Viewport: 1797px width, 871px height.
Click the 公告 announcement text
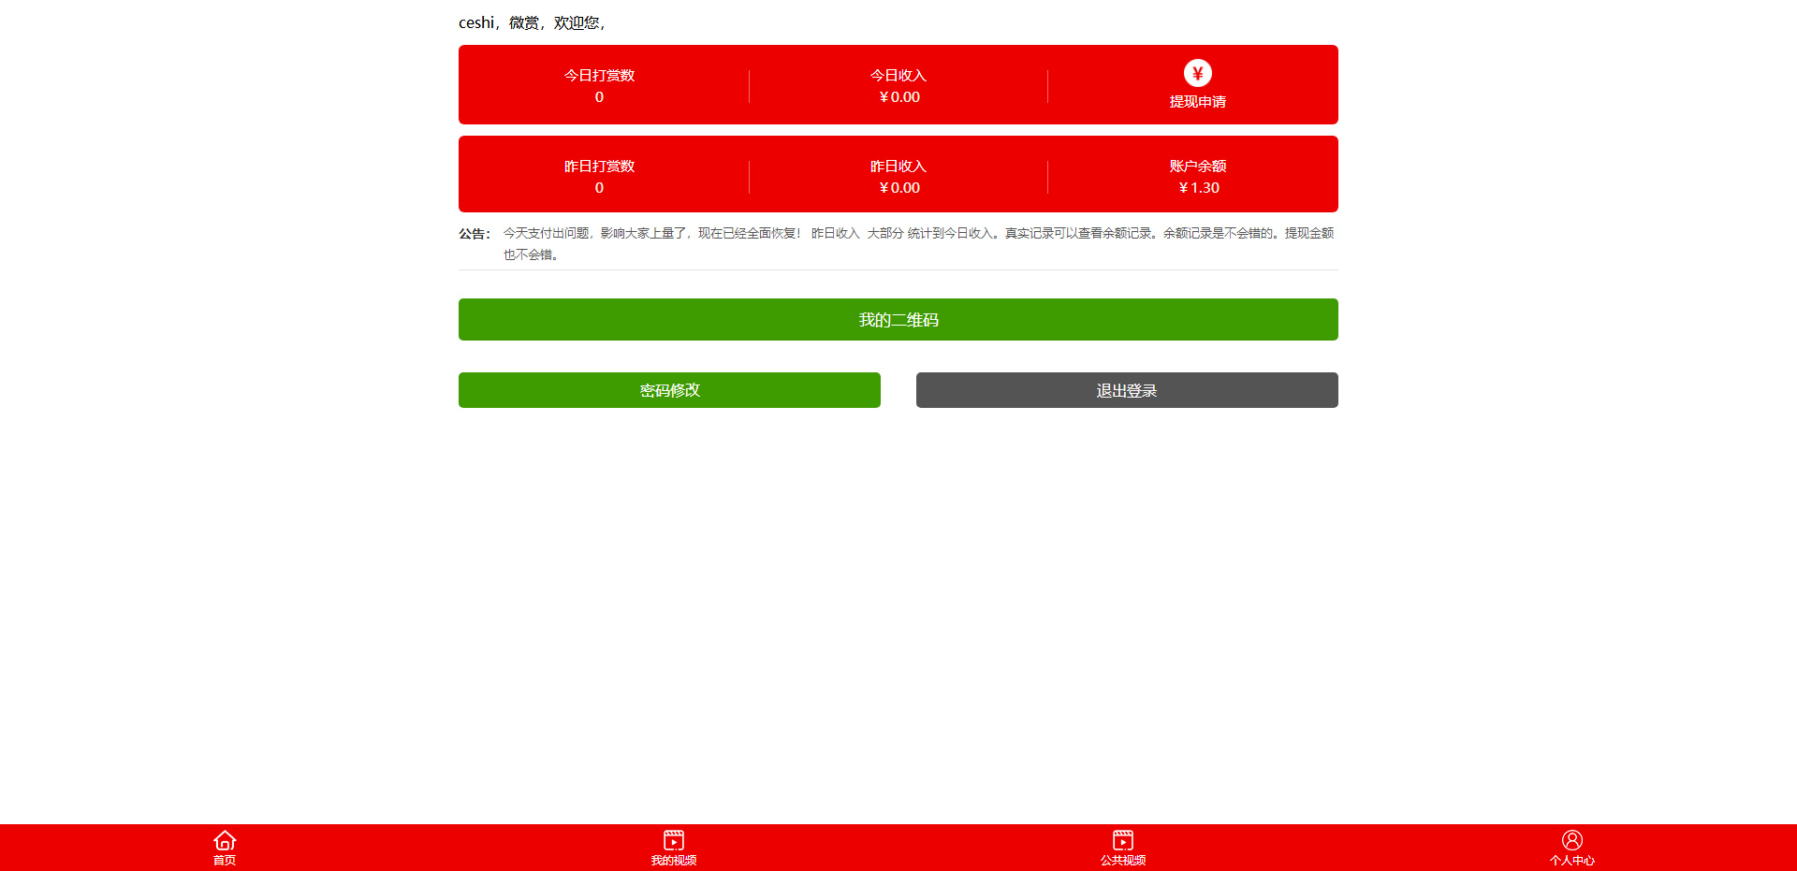pos(919,243)
